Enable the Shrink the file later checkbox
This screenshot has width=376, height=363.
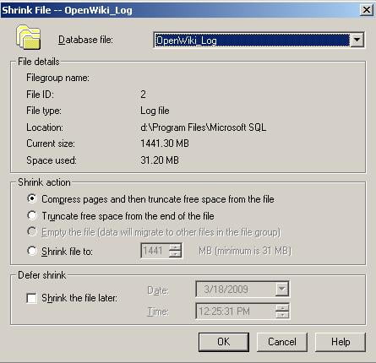click(31, 298)
